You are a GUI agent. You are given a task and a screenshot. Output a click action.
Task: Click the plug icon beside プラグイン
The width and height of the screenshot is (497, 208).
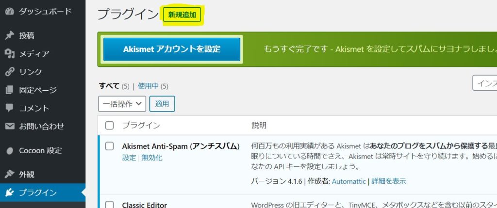click(x=10, y=192)
